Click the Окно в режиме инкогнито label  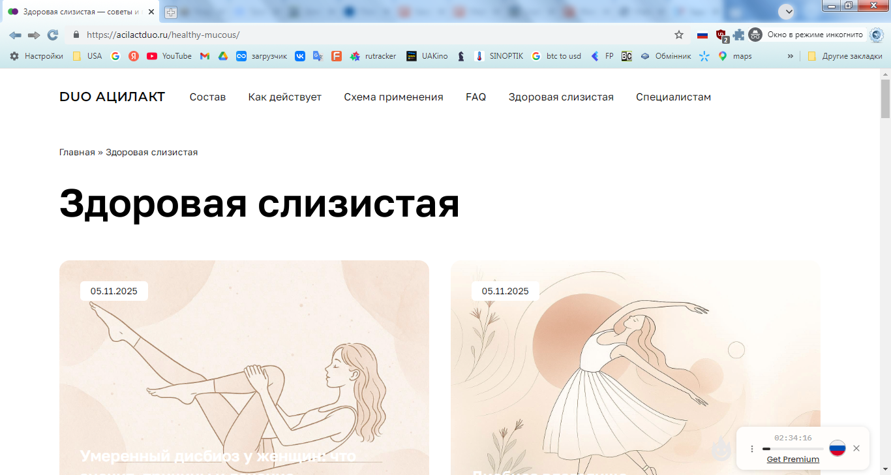point(815,35)
